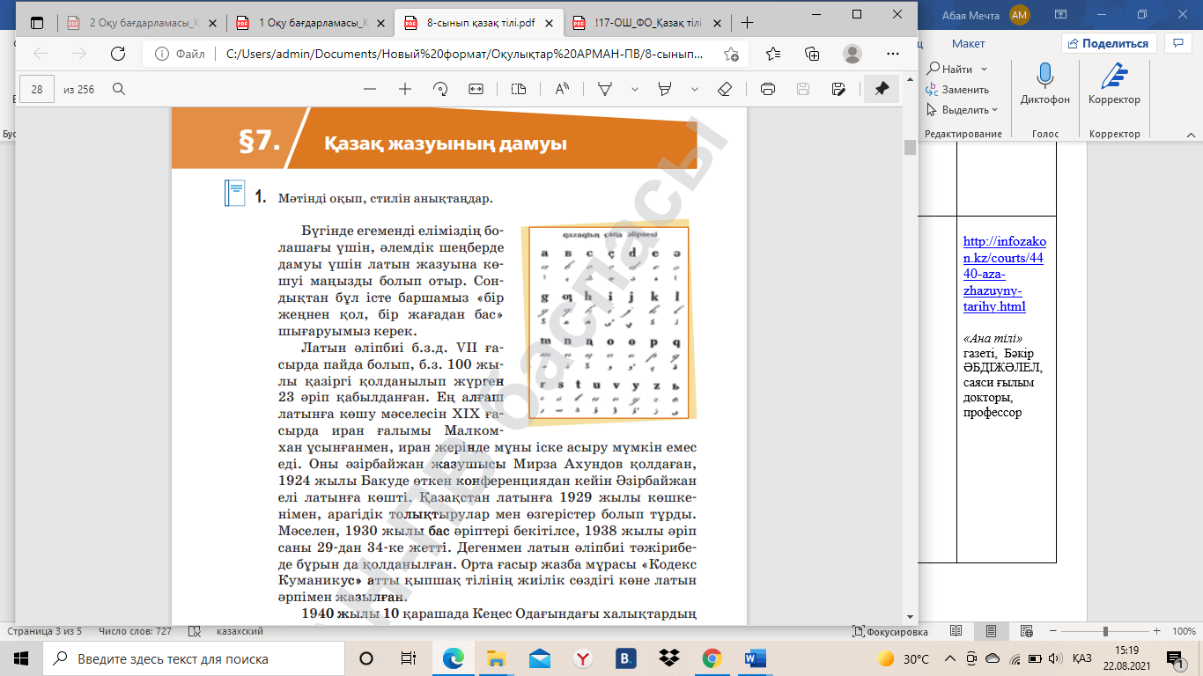
Task: Open Yandex Browser from the taskbar
Action: click(x=583, y=658)
